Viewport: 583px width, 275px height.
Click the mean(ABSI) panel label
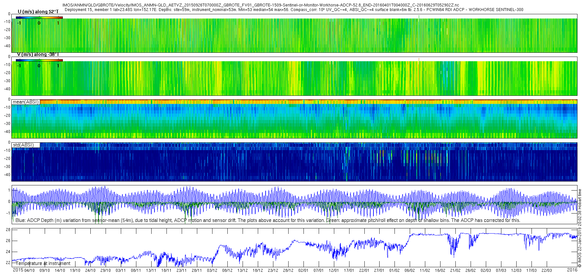(26, 102)
